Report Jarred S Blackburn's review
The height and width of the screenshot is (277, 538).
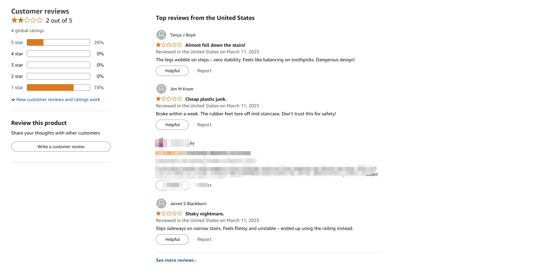(x=204, y=240)
